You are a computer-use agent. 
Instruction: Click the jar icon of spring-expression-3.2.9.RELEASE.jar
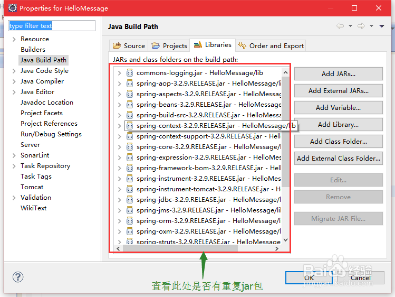pyautogui.click(x=130, y=157)
